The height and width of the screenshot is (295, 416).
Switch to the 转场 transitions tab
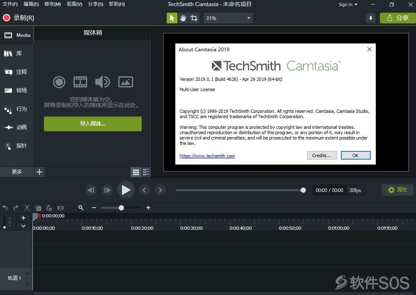pyautogui.click(x=17, y=90)
